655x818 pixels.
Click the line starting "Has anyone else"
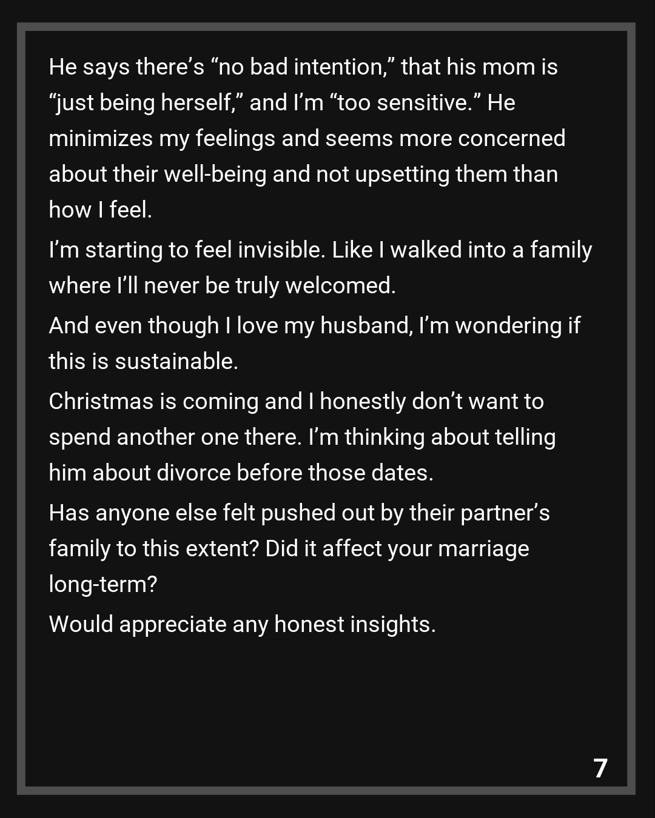pos(299,513)
